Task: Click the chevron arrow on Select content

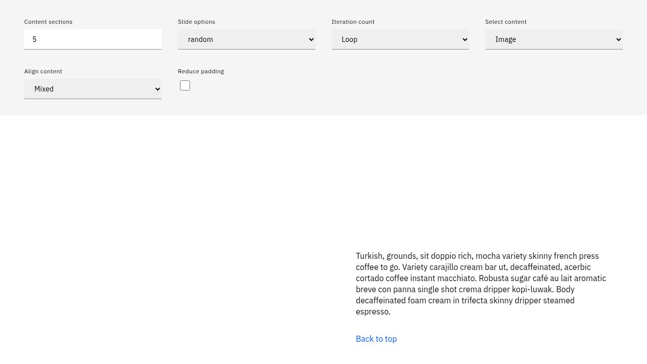Action: tap(618, 39)
